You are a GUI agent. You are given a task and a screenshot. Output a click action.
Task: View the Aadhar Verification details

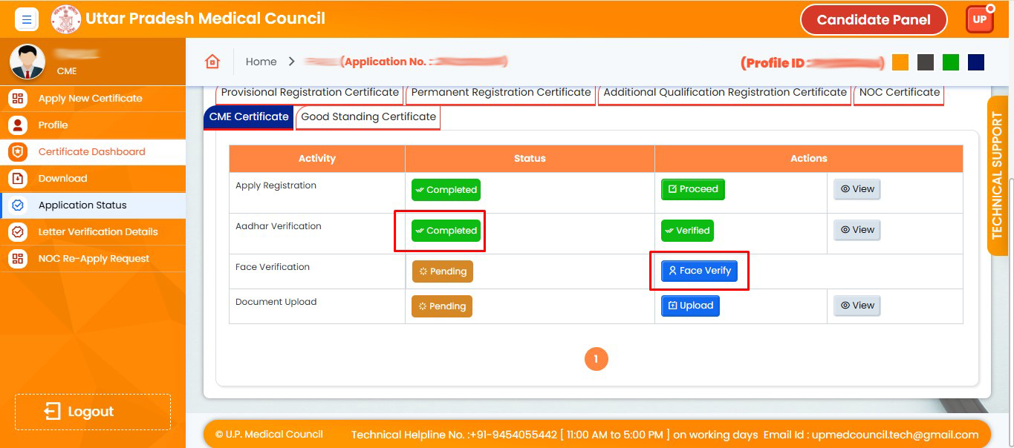point(857,230)
